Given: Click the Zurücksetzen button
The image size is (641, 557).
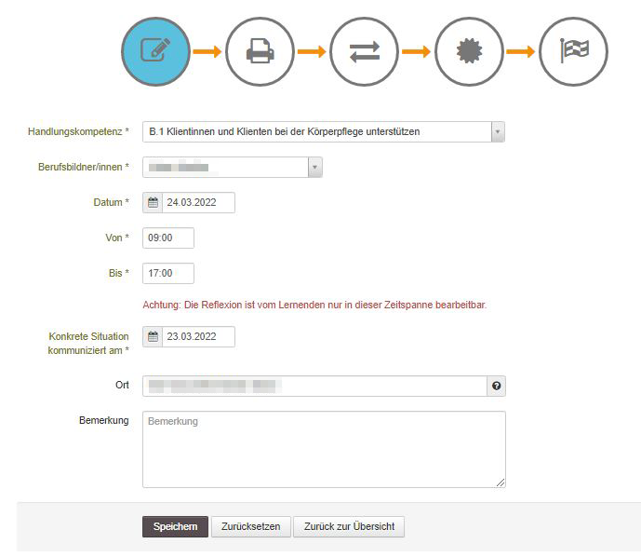Looking at the screenshot, I should tap(251, 527).
